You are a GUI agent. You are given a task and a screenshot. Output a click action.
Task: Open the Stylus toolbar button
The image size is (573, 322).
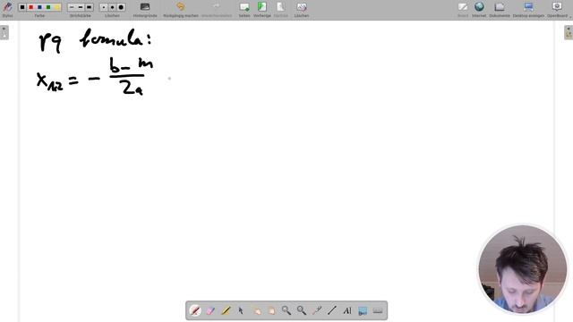coord(7,9)
